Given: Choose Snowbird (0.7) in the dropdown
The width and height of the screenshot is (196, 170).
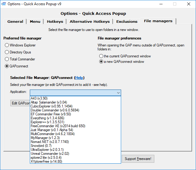Looking at the screenshot, I should point(75,146).
